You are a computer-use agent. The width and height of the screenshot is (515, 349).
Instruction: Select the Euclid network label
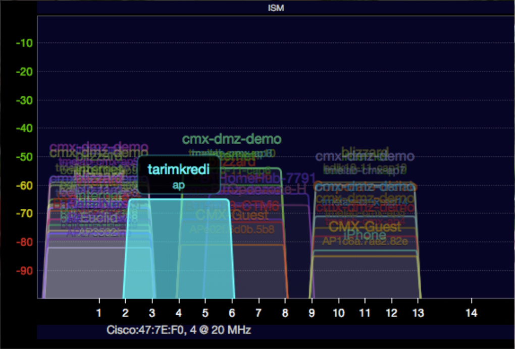[x=98, y=218]
